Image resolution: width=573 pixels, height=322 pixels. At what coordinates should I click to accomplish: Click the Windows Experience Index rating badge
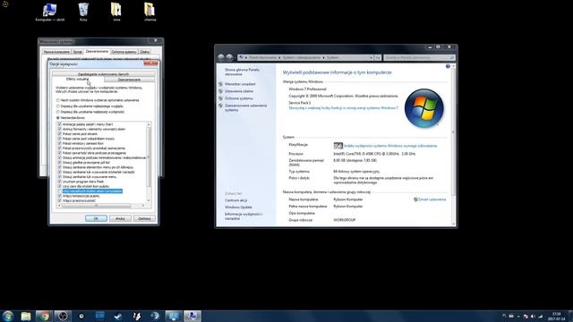point(338,146)
